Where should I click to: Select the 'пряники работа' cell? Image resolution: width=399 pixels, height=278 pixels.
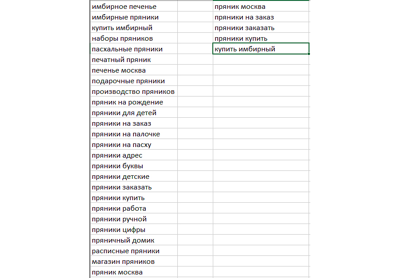pos(119,208)
